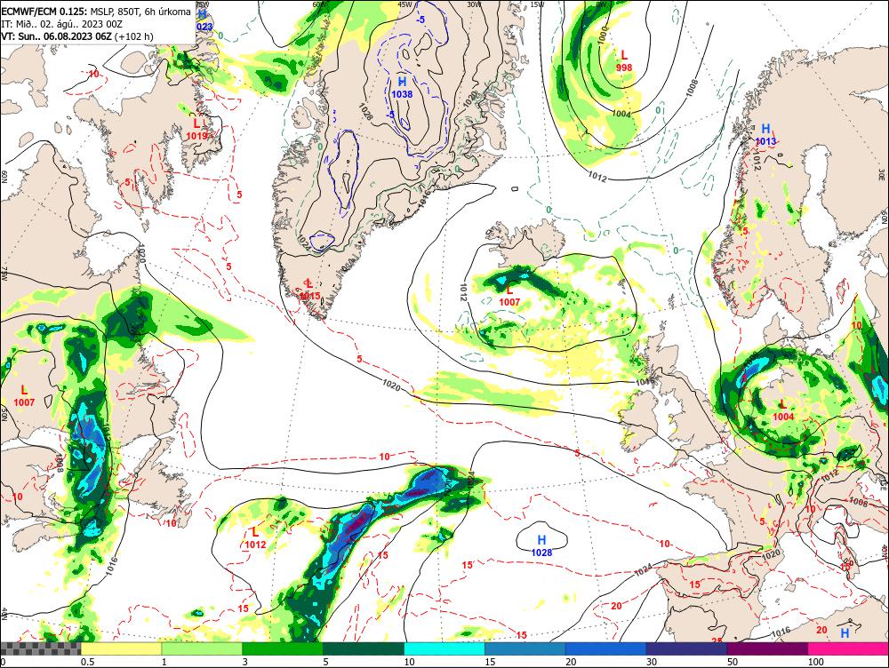Click the pink above-100 mm legend swatch
Viewport: 889px width, 668px height.
point(848,648)
